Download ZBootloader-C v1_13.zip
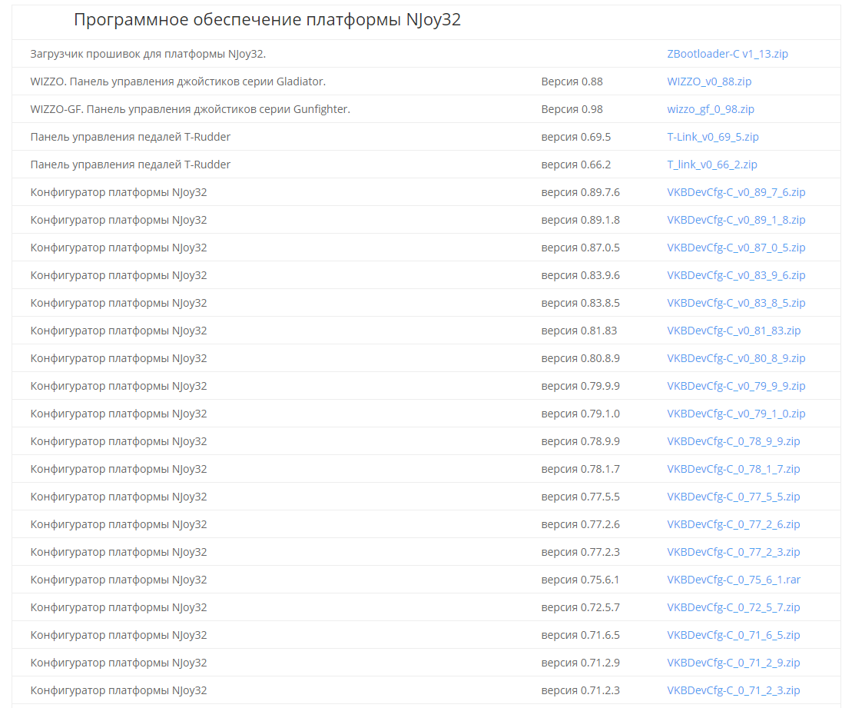Image resolution: width=842 pixels, height=708 pixels. click(727, 54)
